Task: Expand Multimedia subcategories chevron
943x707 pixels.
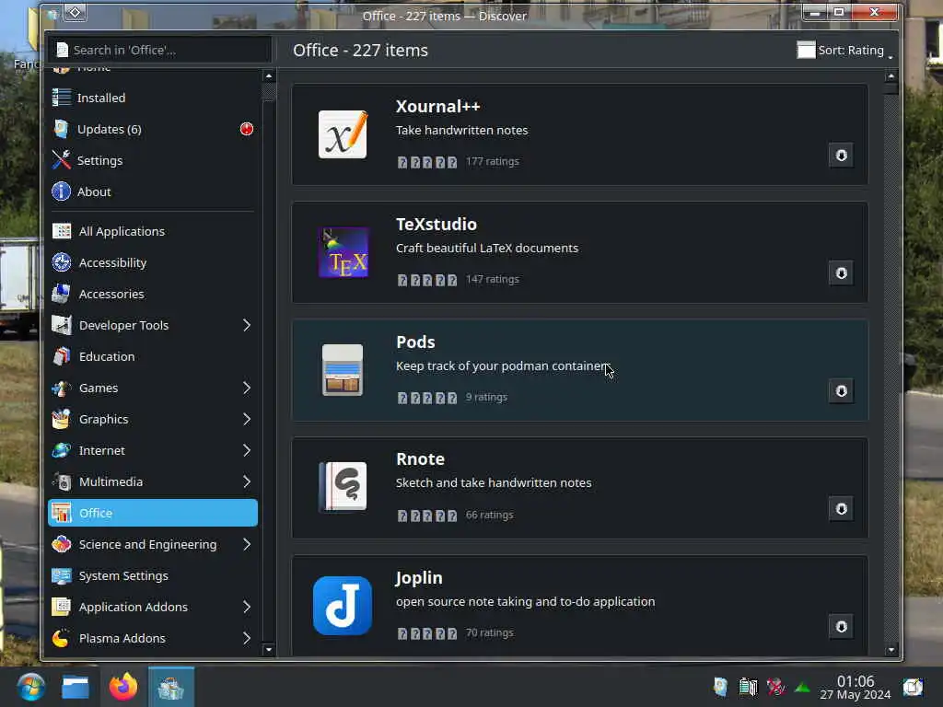Action: 247,481
